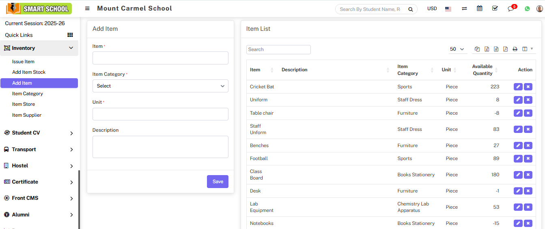
Task: Export item list to CSV icon
Action: click(x=496, y=49)
